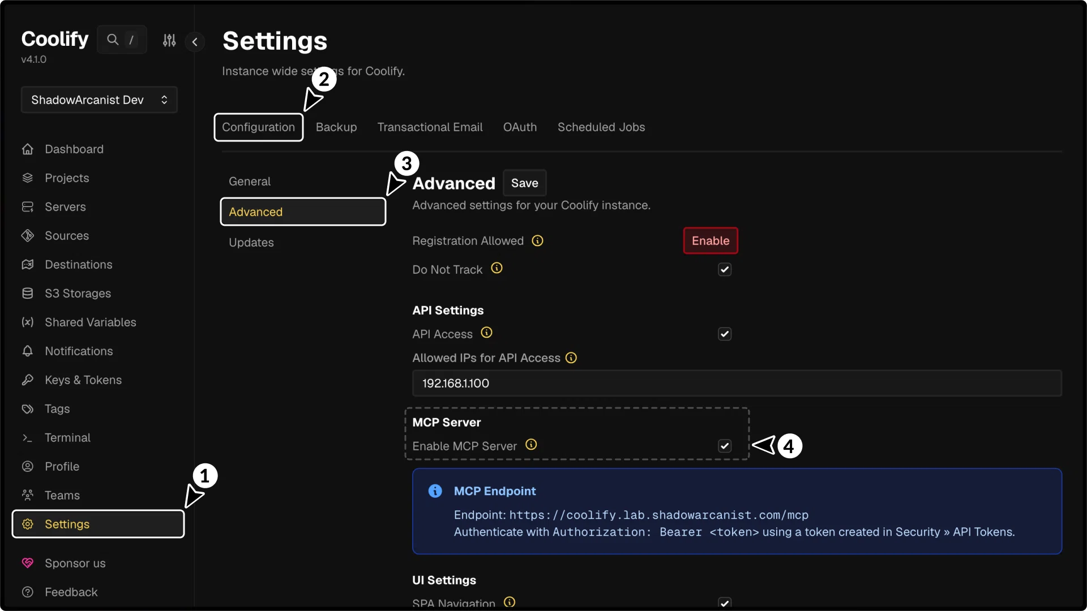Open the Notifications page
This screenshot has width=1087, height=611.
tap(79, 351)
